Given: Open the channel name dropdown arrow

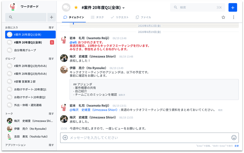Looking at the screenshot, I should click(123, 8).
